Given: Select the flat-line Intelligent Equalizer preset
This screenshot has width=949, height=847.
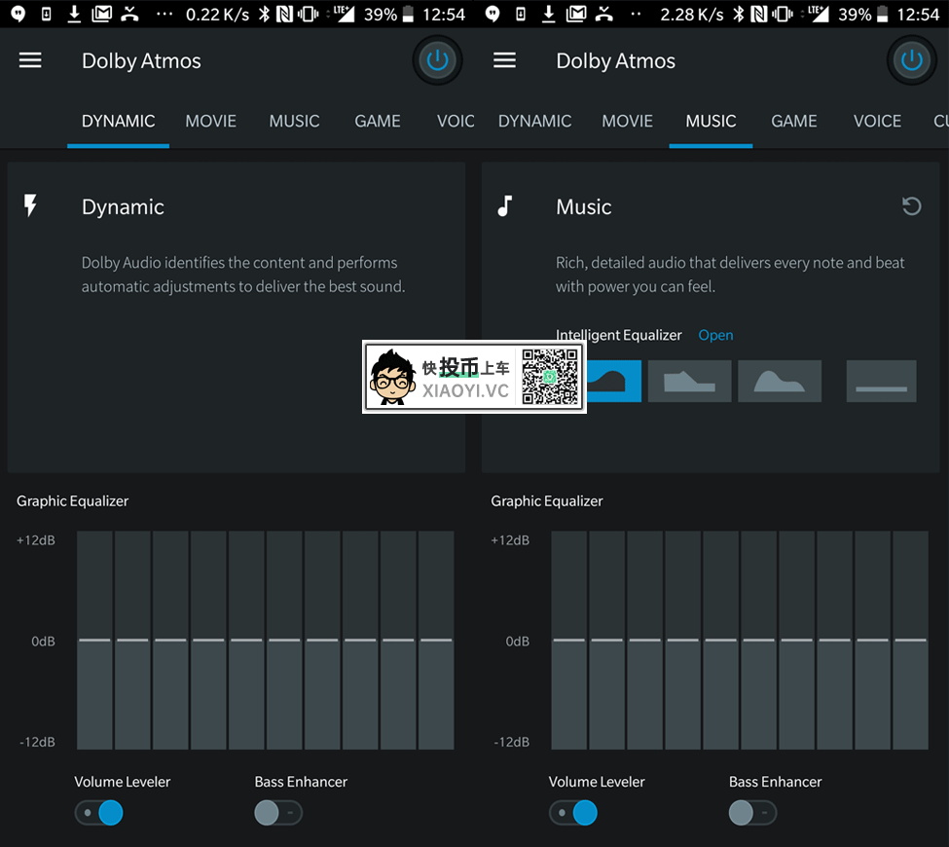Looking at the screenshot, I should (x=881, y=381).
